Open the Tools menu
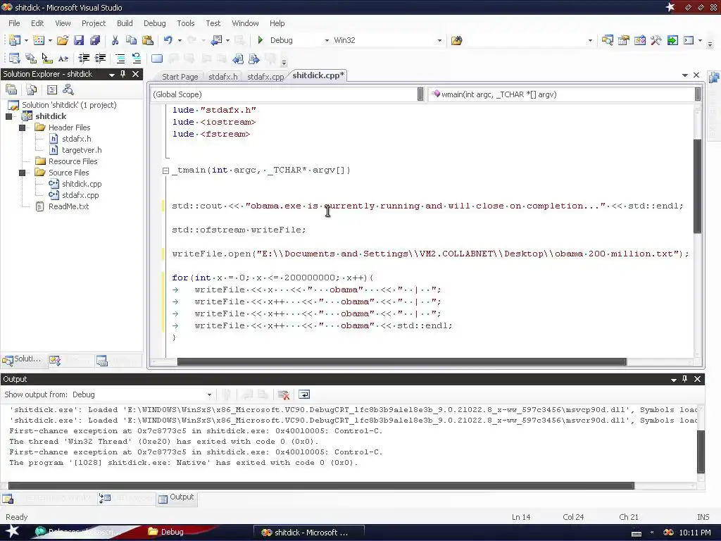This screenshot has height=541, width=721. [x=186, y=23]
